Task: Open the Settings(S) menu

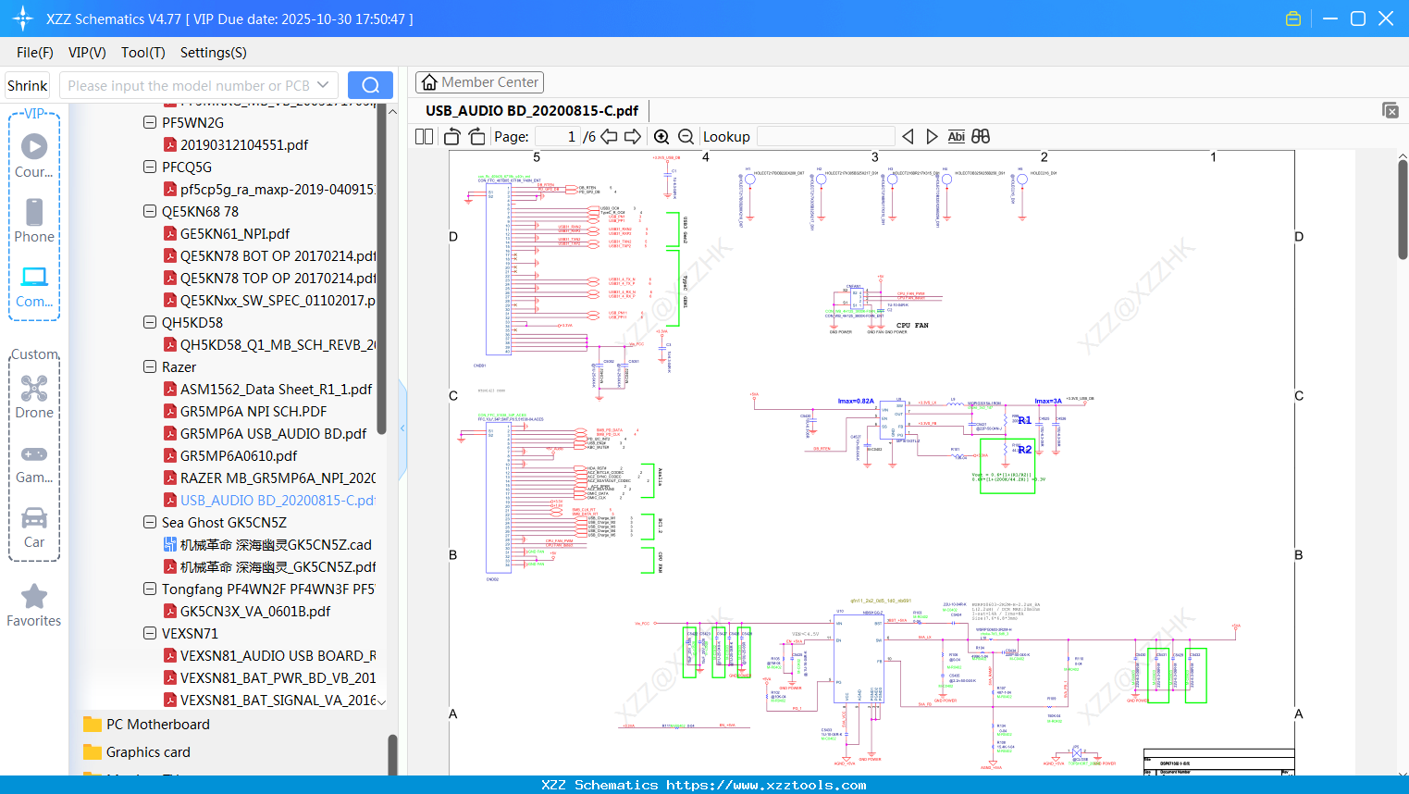Action: (x=213, y=53)
